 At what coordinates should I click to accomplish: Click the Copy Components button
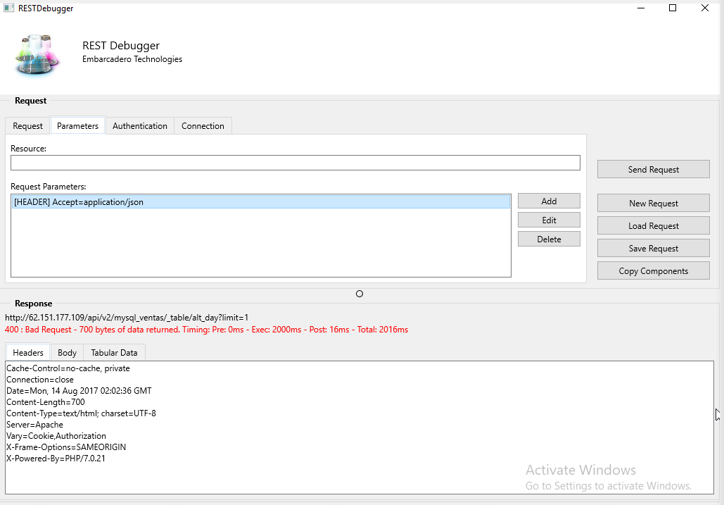(x=654, y=271)
